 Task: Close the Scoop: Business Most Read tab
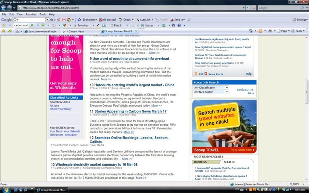[x=136, y=31]
